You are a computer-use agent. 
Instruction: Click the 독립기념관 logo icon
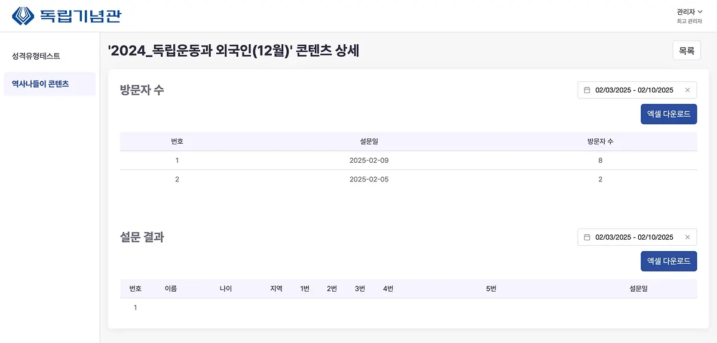pyautogui.click(x=23, y=16)
